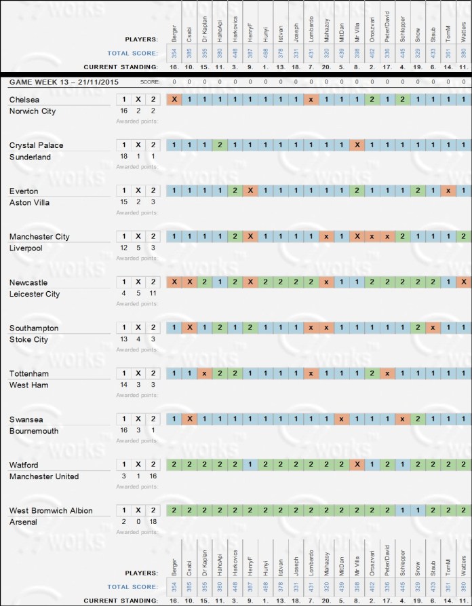This screenshot has height=606, width=472.
Task: Click HenryF's X prediction in the Everton row
Action: click(x=250, y=191)
